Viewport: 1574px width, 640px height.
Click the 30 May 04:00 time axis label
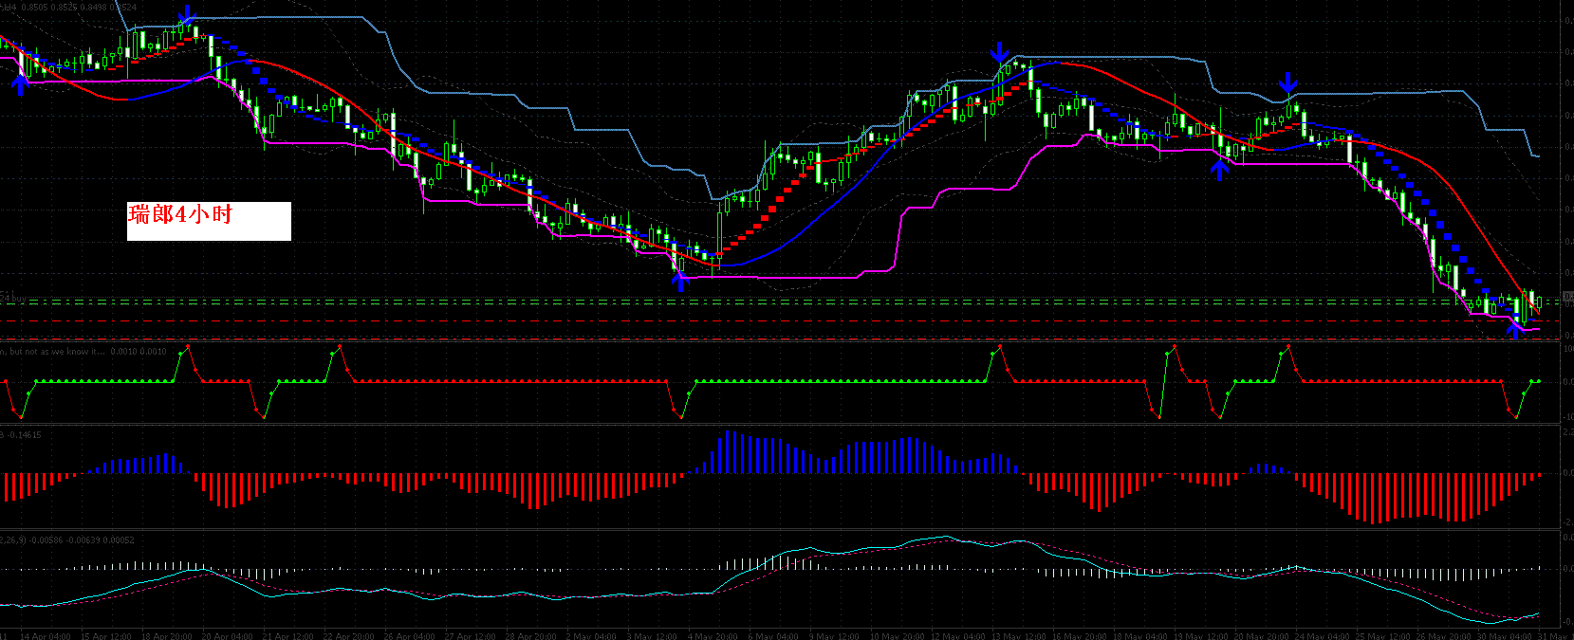click(x=1506, y=636)
